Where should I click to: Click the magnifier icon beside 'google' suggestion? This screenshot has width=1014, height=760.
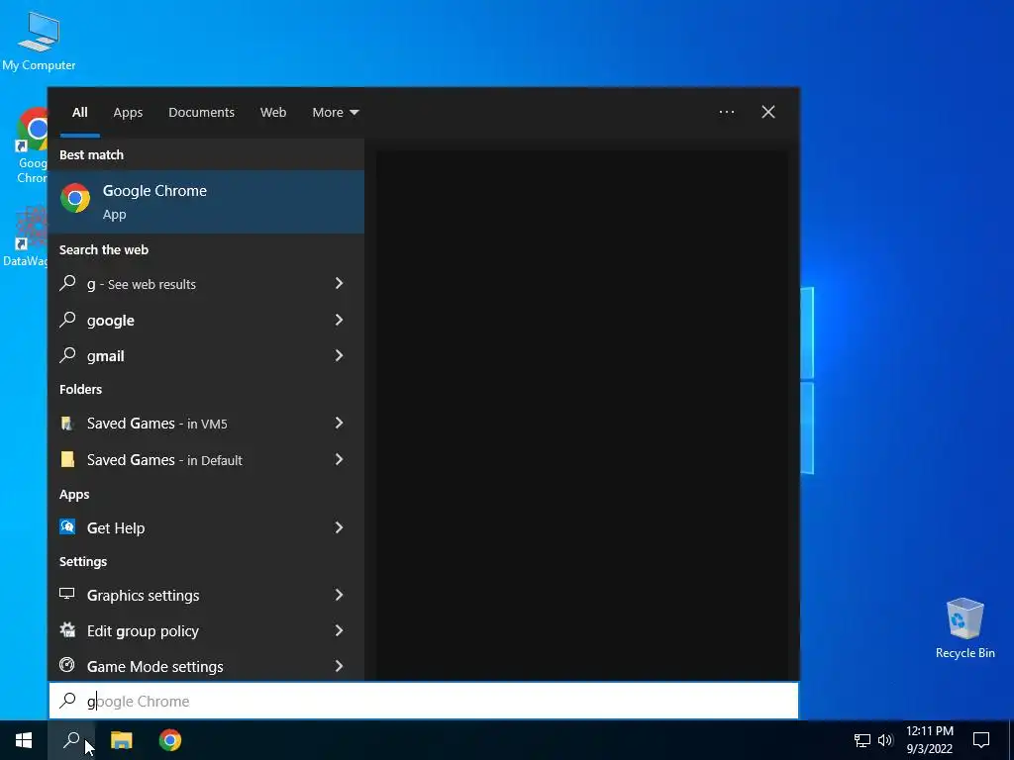[x=67, y=320]
